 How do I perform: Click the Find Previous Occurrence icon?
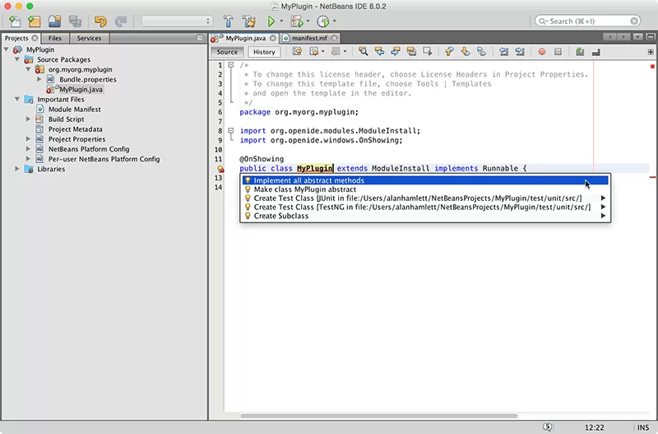(379, 52)
